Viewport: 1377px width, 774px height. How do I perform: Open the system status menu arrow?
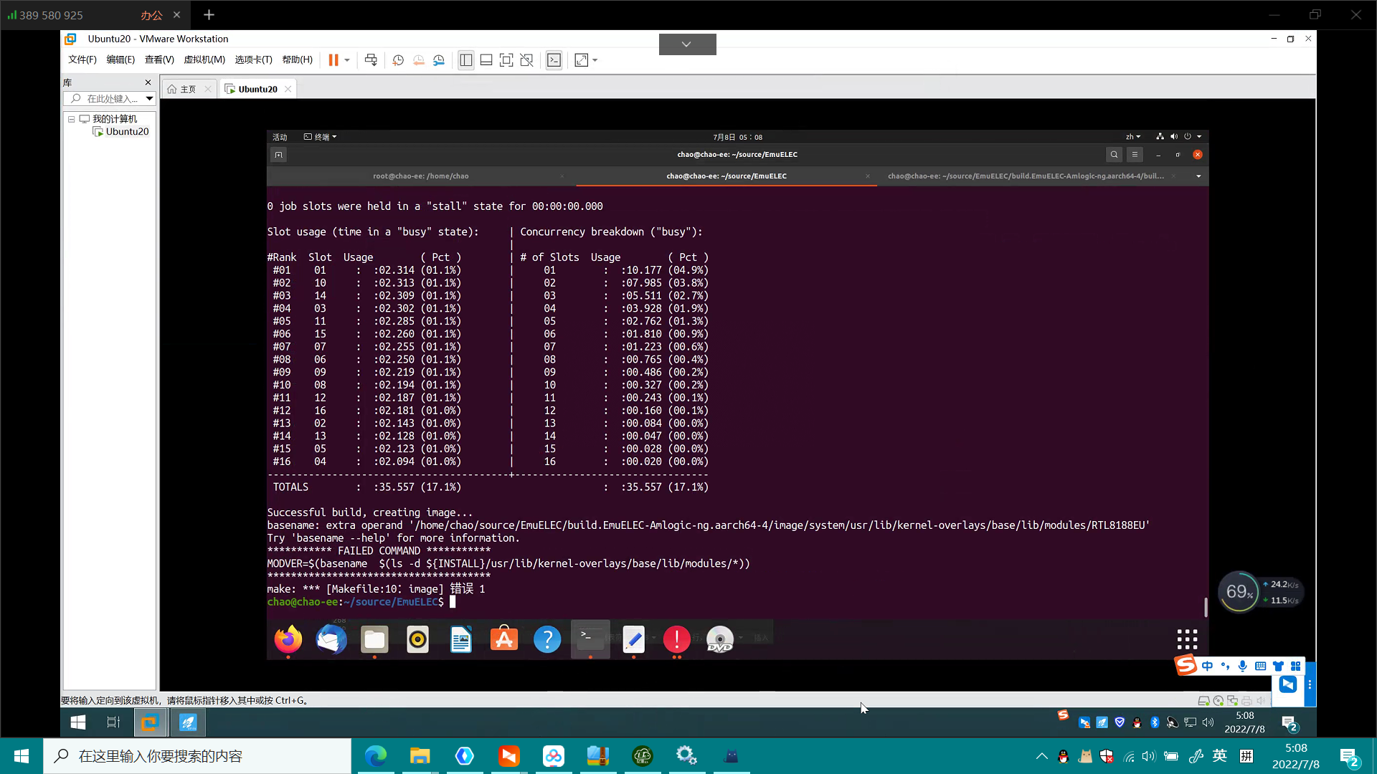tap(1200, 136)
